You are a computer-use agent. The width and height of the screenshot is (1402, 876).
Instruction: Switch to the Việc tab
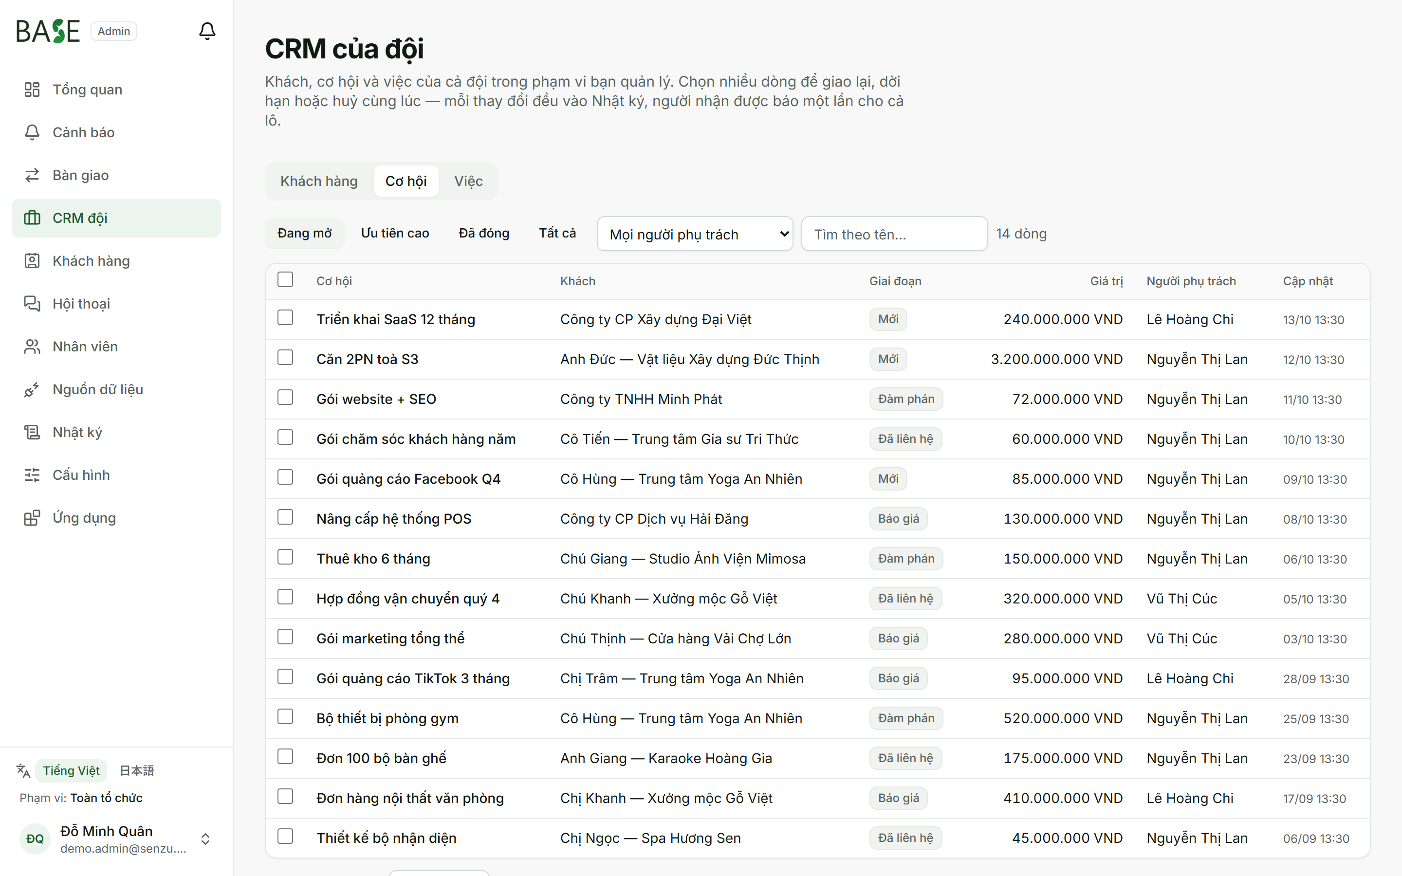[468, 182]
